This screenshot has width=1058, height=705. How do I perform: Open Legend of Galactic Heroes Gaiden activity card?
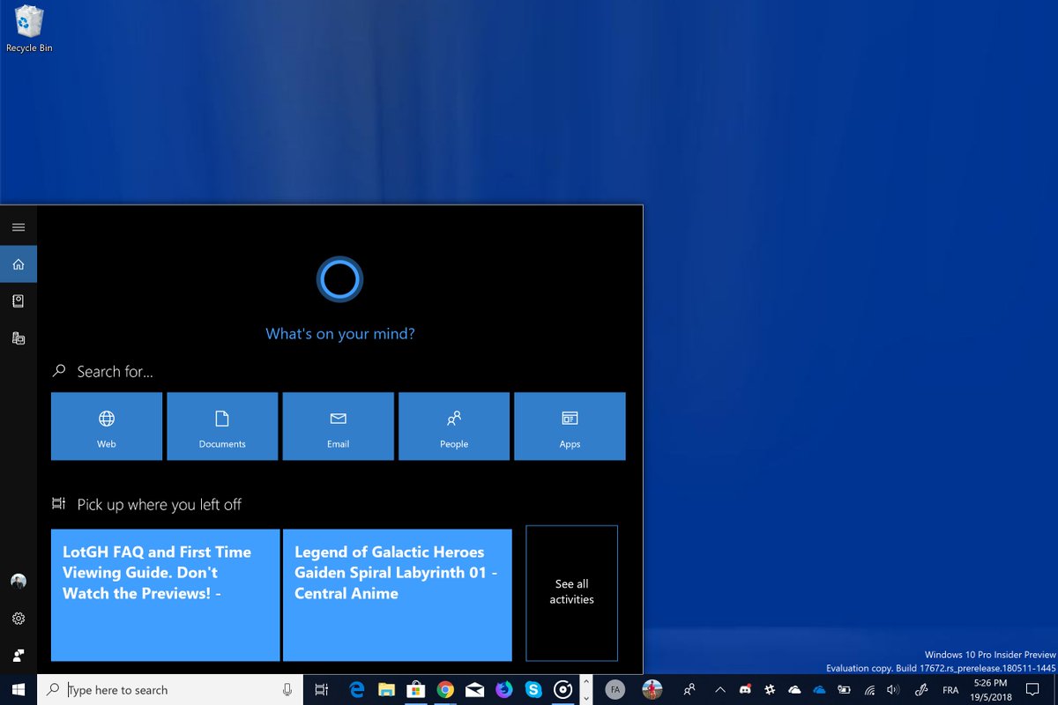[398, 595]
